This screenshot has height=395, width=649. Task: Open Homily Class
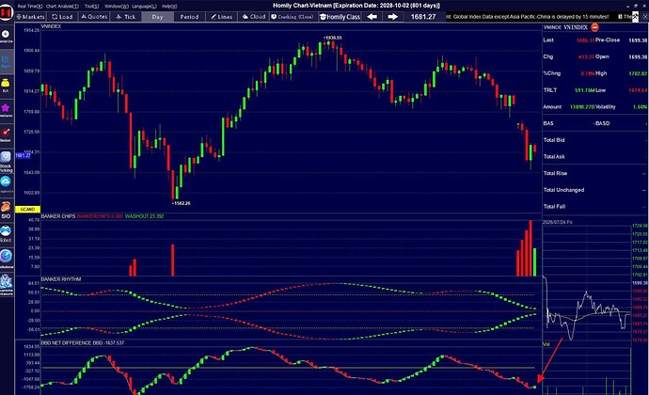340,17
